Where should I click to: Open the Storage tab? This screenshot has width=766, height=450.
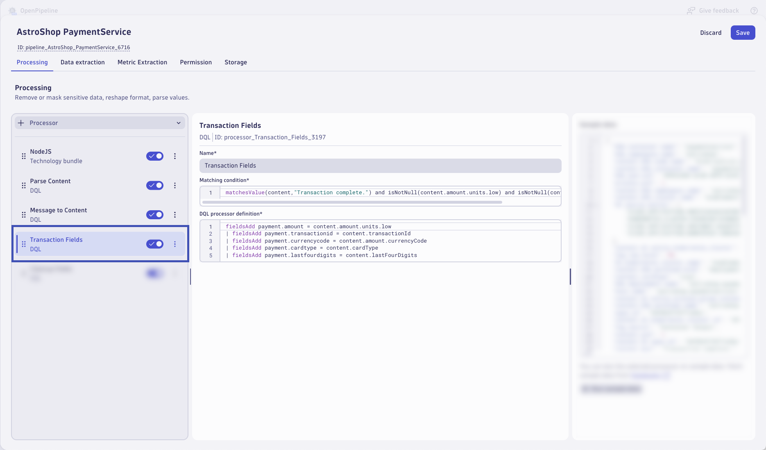(236, 62)
